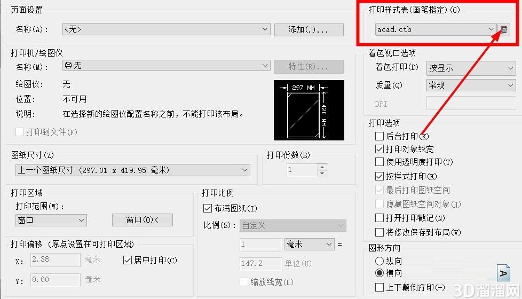522x299 pixels.
Task: Click the 添加(.)... button
Action: click(x=309, y=30)
